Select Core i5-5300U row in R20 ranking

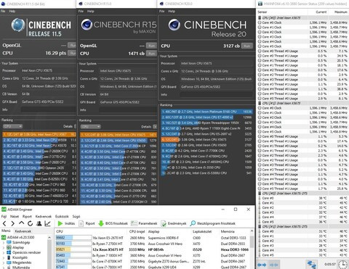[206, 173]
